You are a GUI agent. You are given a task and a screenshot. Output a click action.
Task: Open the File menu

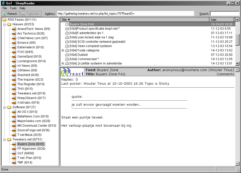[x=5, y=8]
